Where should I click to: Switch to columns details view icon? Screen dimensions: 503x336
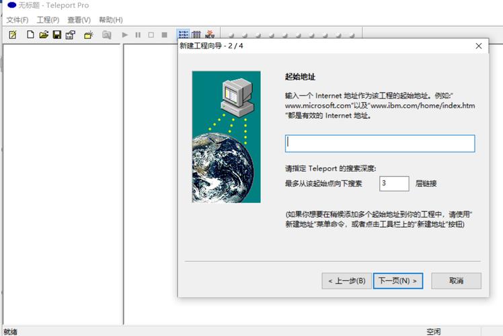click(196, 34)
